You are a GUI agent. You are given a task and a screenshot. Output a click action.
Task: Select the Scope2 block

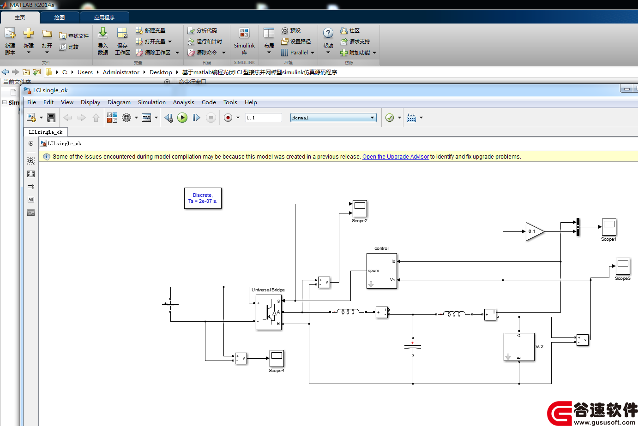(360, 208)
